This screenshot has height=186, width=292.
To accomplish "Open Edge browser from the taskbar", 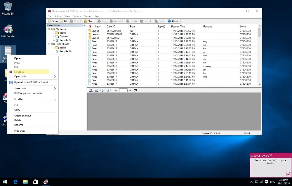I will click(15, 182).
